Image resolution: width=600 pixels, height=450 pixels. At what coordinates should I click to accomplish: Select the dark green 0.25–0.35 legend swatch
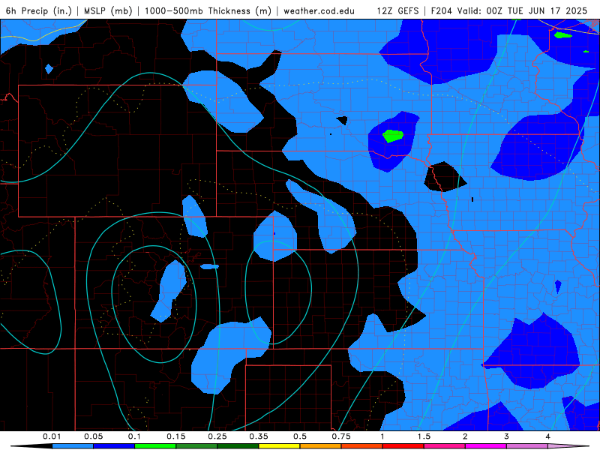coord(238,446)
